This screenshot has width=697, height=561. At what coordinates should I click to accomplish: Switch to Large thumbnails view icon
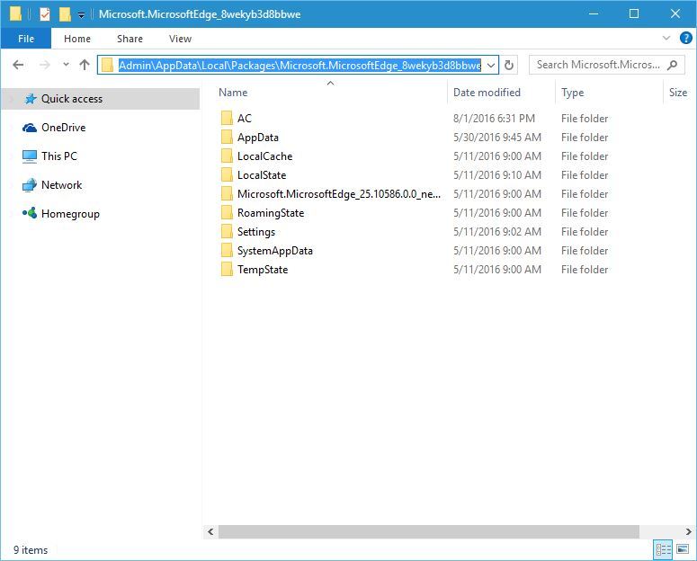(x=683, y=549)
